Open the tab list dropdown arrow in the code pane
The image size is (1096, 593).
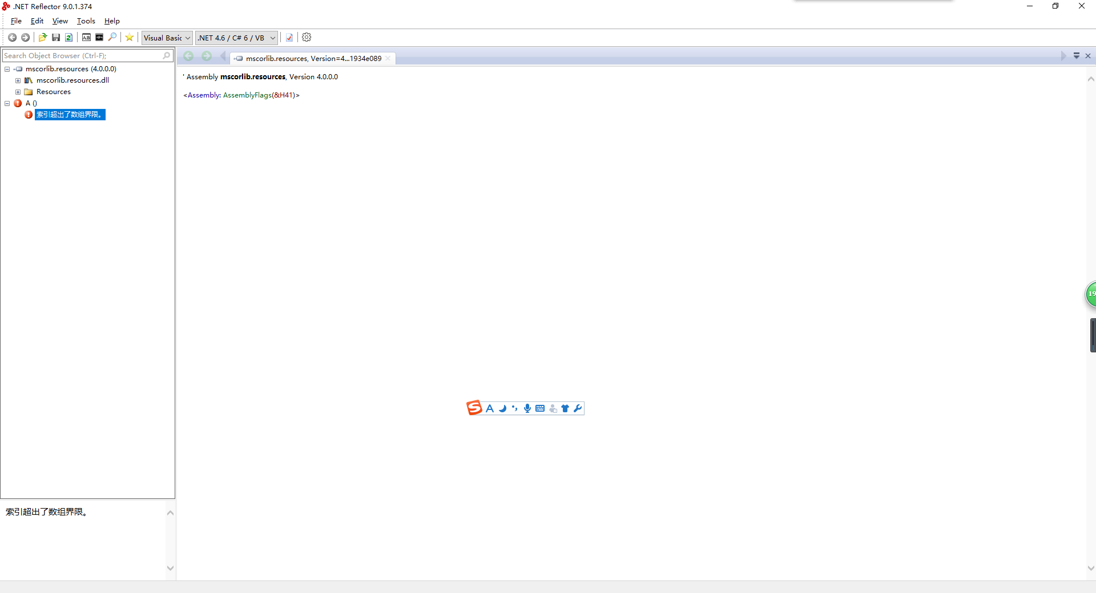(x=1077, y=56)
